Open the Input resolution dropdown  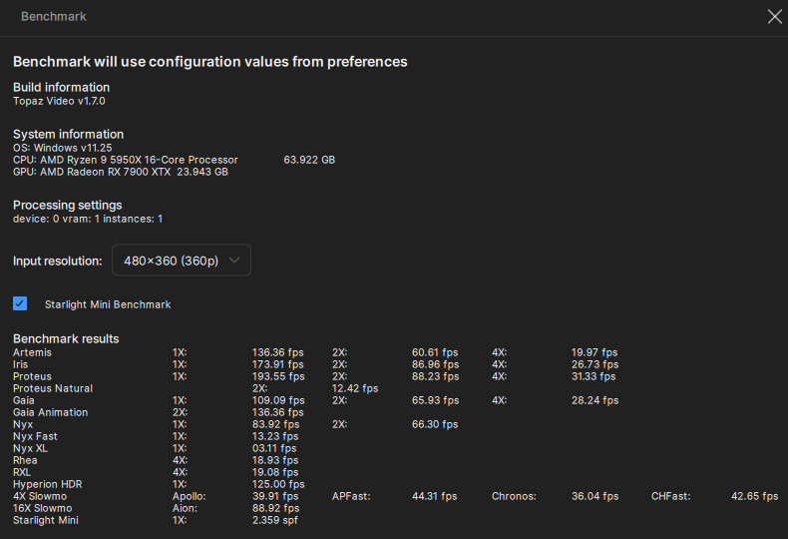coord(182,261)
